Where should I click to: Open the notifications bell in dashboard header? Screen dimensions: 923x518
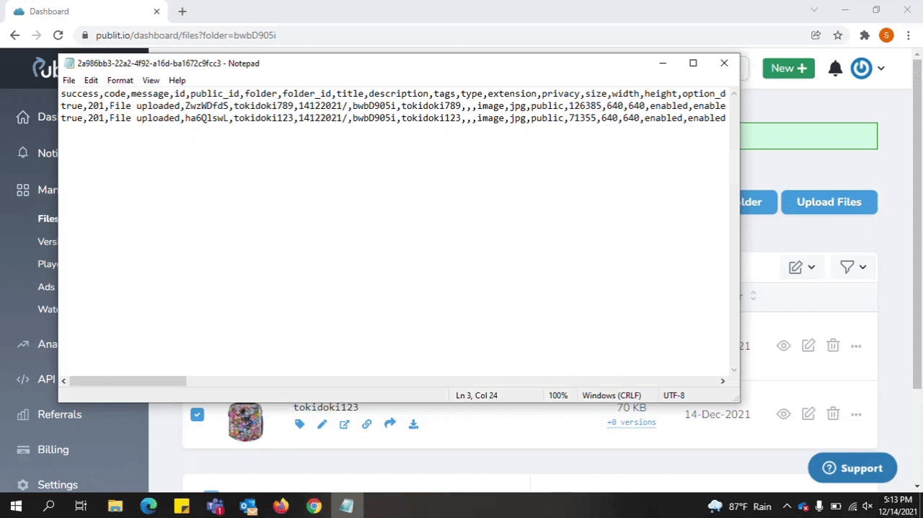click(x=835, y=69)
